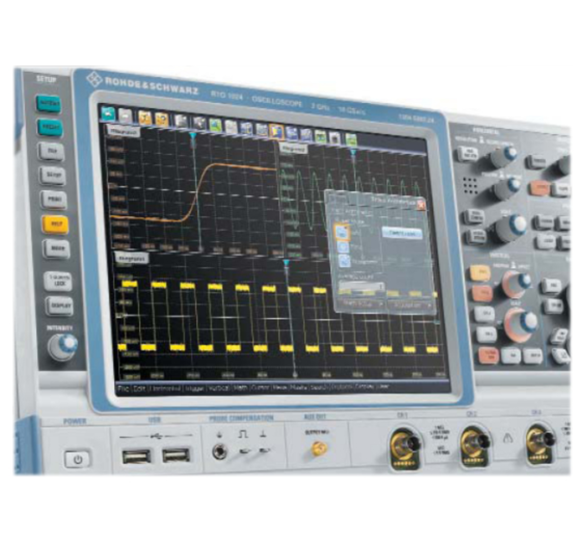Viewport: 582px width, 549px height.
Task: Push the POWER standby button
Action: coord(77,459)
